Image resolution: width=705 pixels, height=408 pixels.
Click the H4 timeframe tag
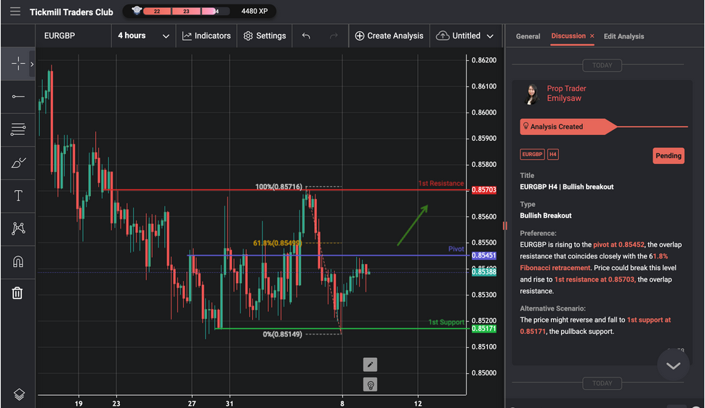[553, 154]
